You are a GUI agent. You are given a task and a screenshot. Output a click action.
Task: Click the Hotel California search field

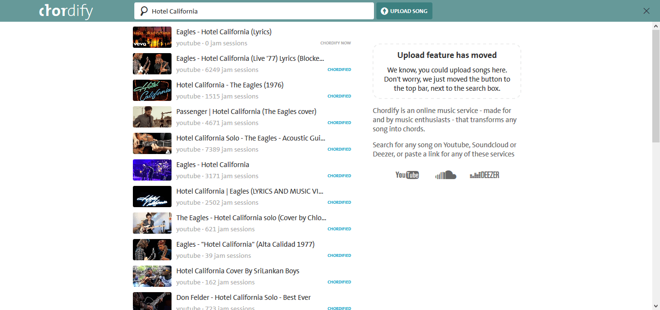click(x=254, y=11)
